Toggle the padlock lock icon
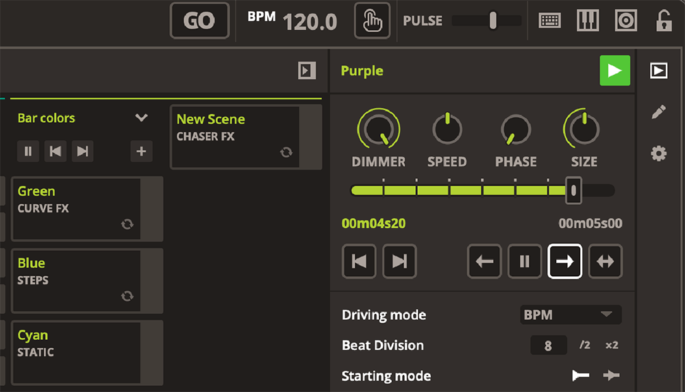 (x=663, y=21)
